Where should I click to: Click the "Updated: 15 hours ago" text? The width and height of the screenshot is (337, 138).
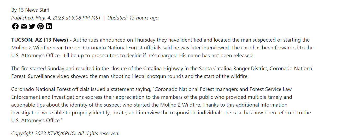click(x=133, y=18)
